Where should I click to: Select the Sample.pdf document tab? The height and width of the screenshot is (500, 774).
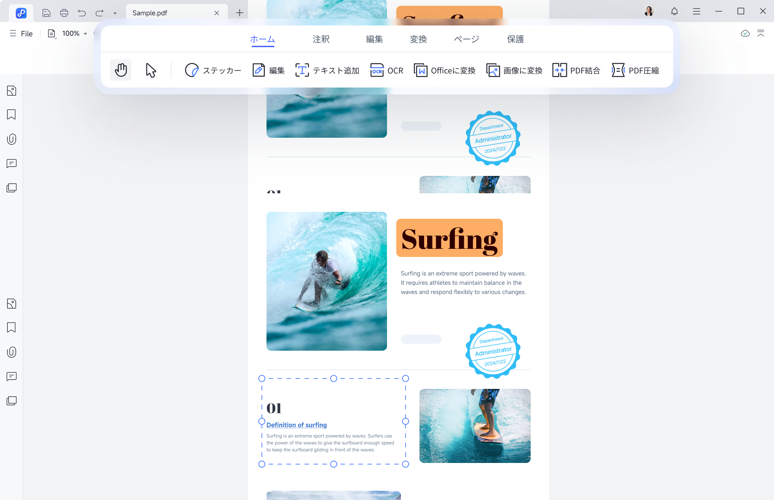click(177, 13)
